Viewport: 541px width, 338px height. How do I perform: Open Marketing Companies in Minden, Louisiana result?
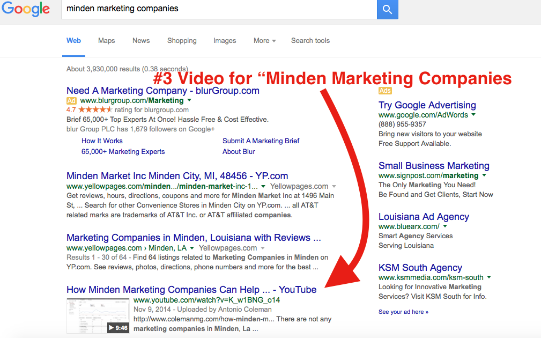tap(194, 238)
